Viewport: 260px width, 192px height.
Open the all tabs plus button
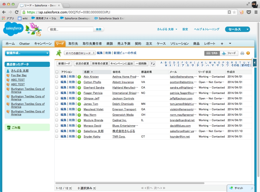tap(222, 44)
